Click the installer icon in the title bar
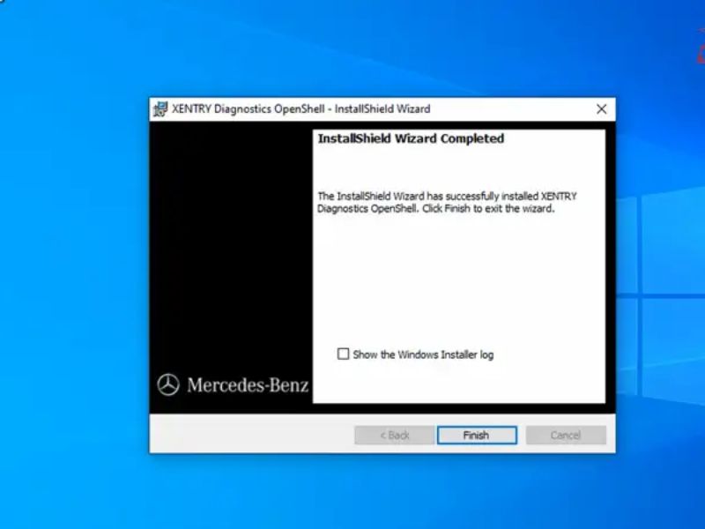 tap(160, 109)
